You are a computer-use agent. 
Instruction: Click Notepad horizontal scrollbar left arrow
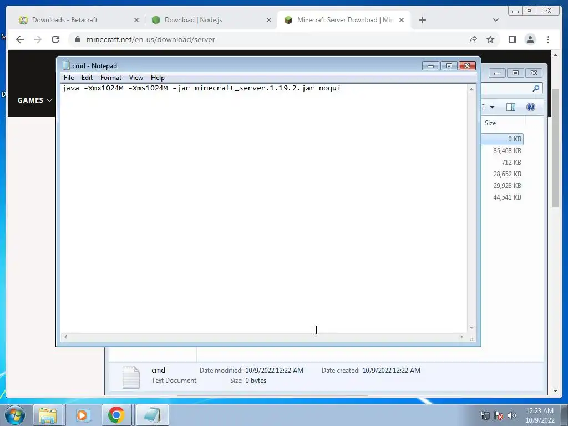(x=65, y=337)
